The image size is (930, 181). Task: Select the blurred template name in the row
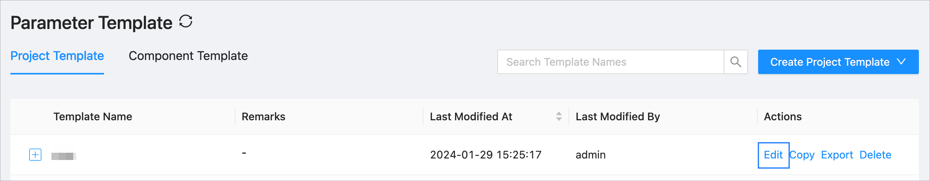64,156
